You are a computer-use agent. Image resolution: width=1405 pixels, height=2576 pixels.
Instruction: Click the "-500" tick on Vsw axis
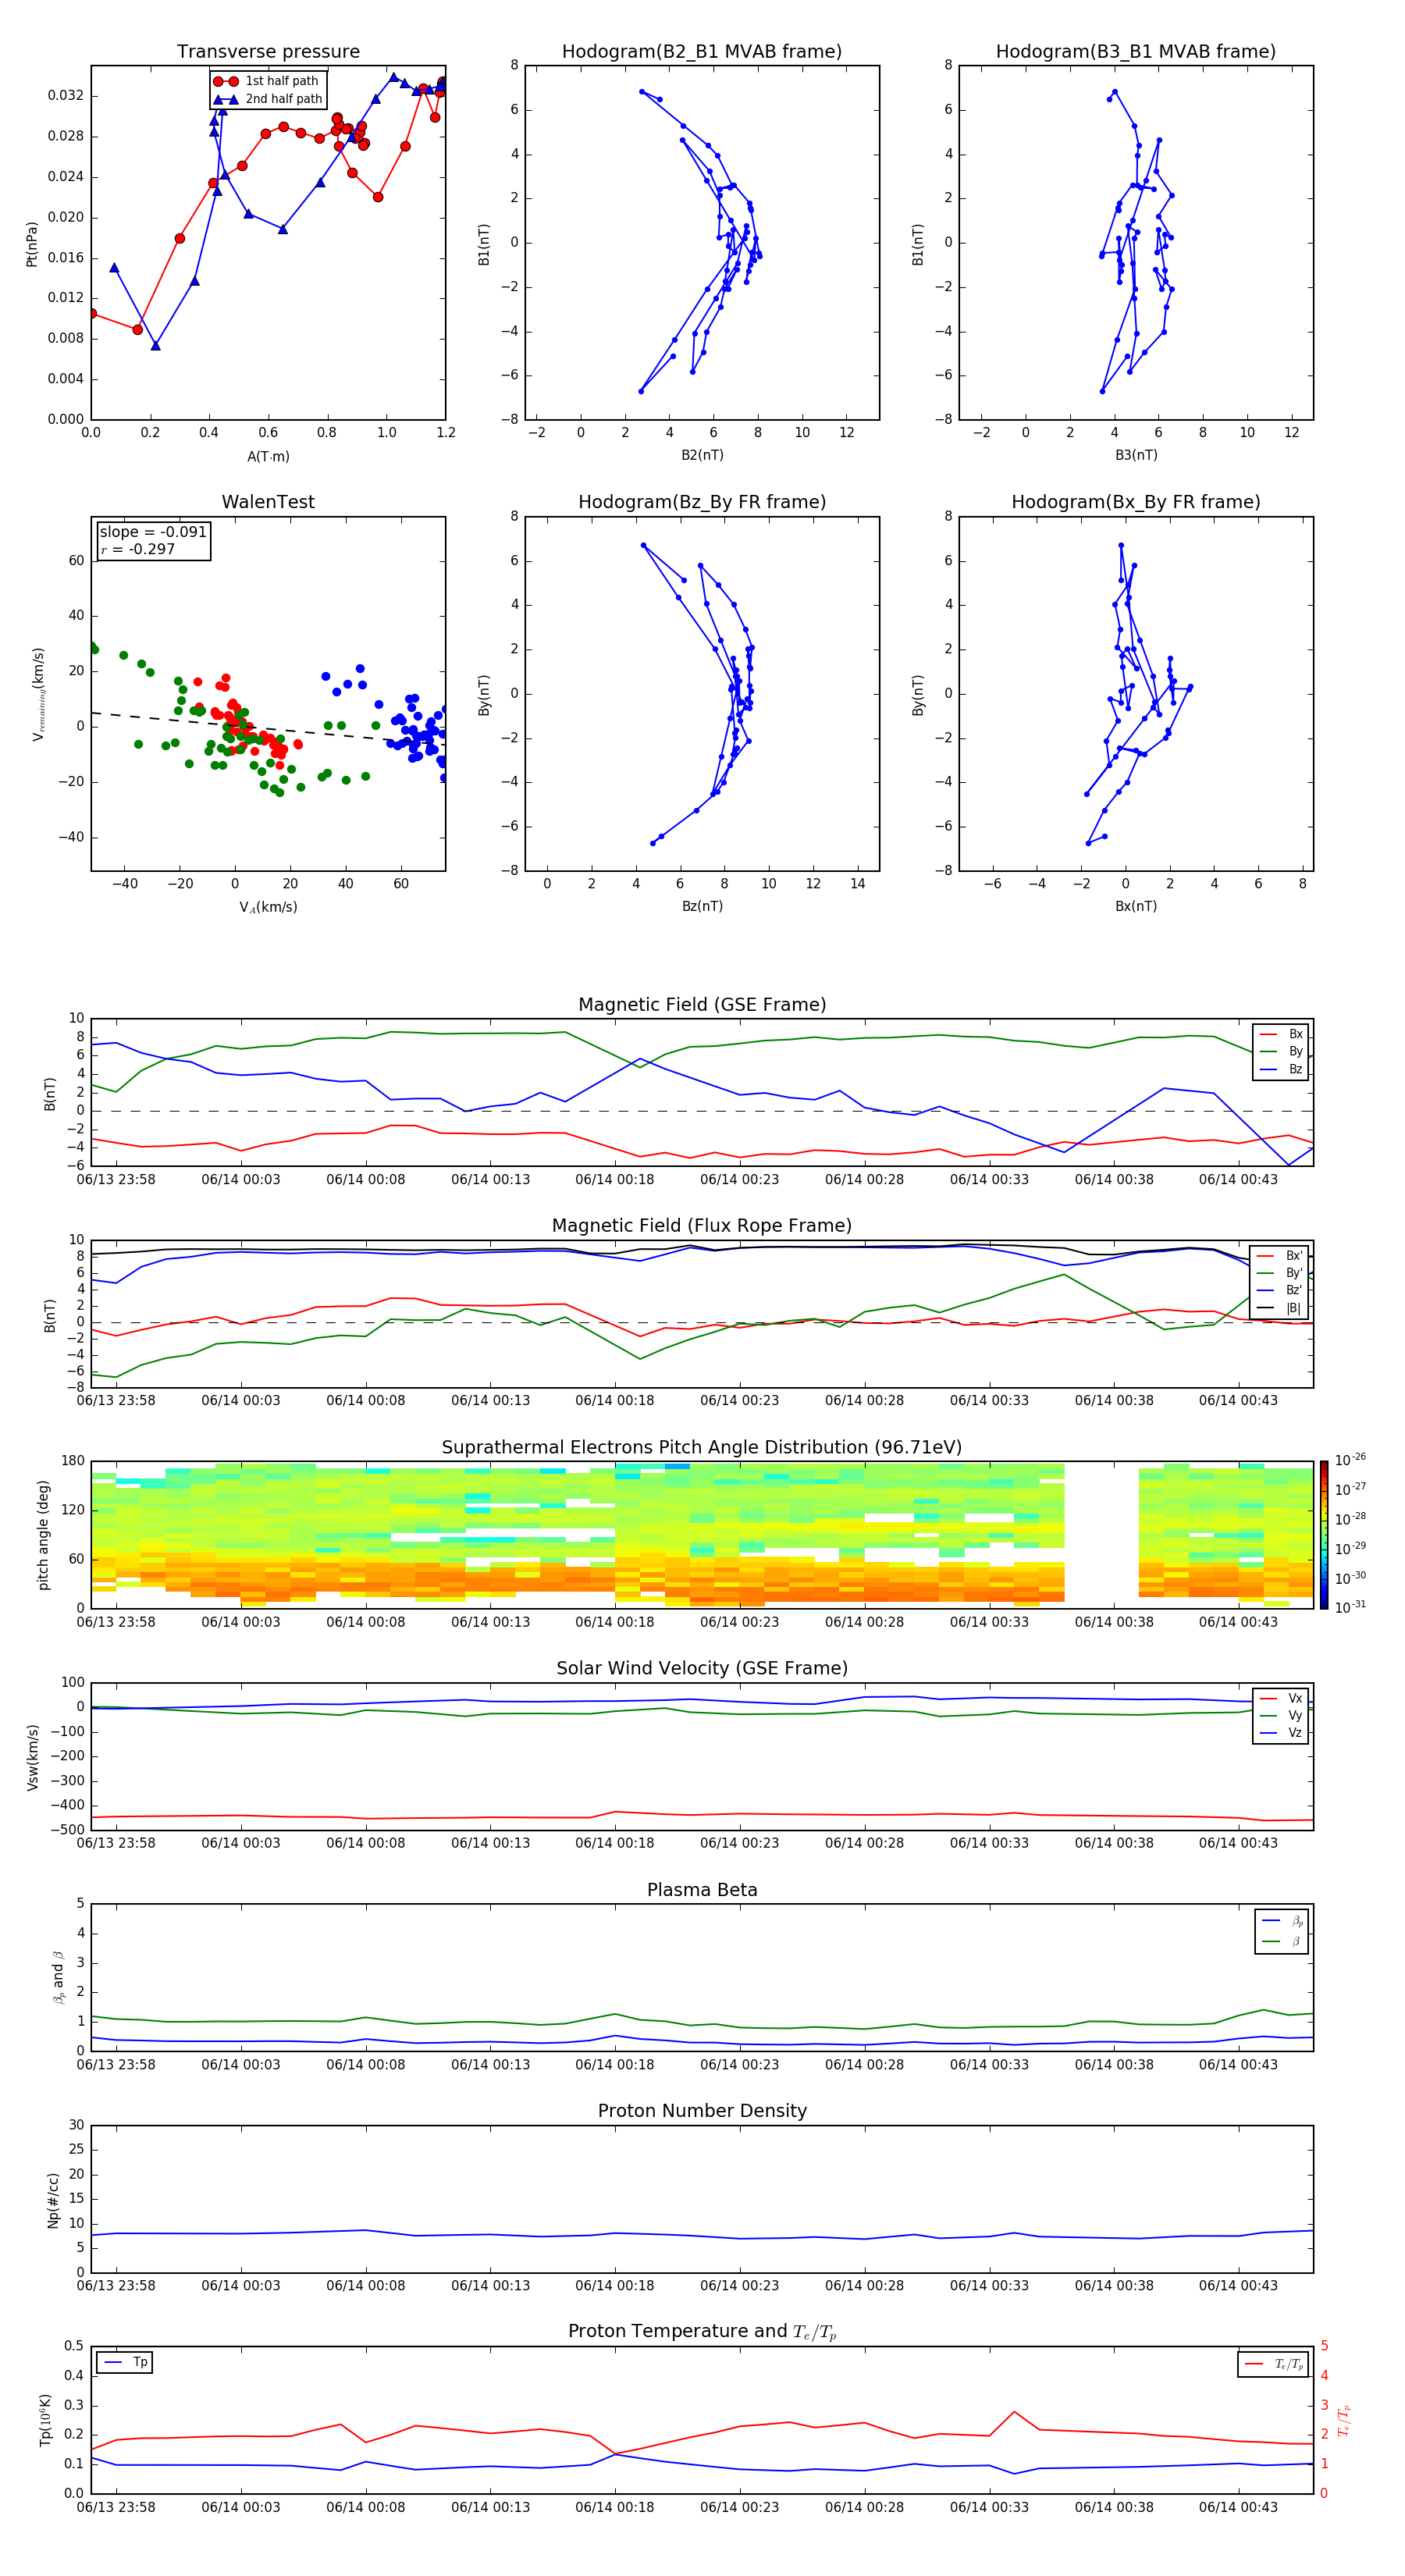pos(69,1830)
